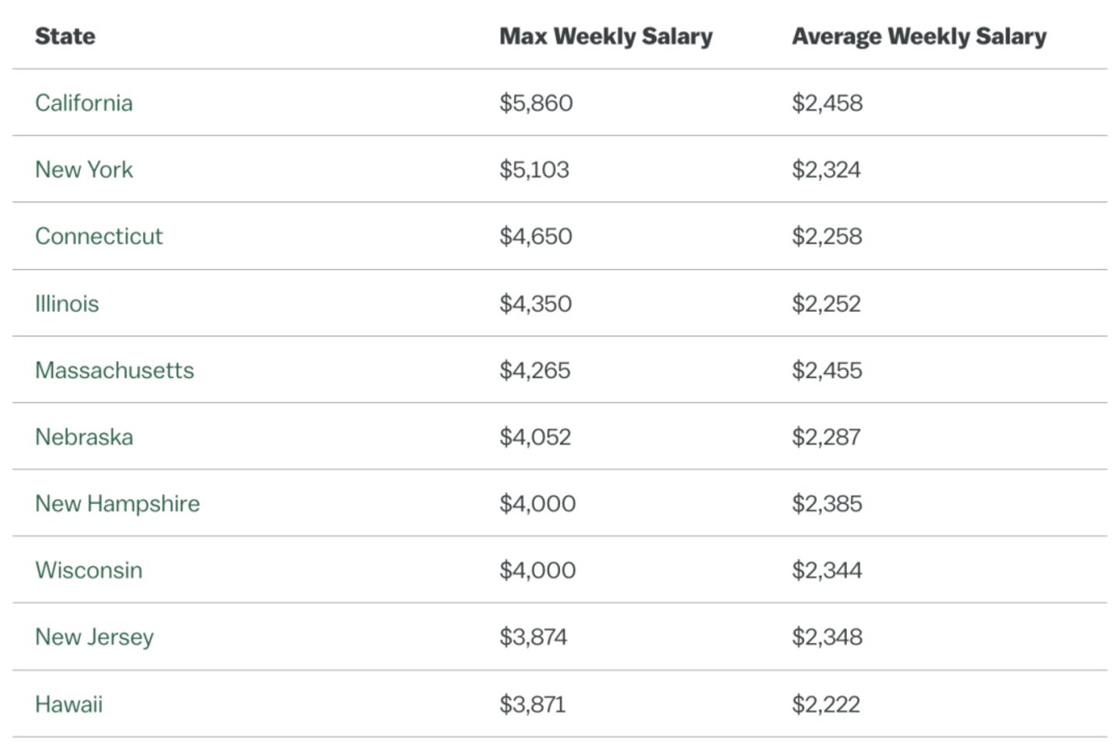This screenshot has height=748, width=1120.
Task: Click the Nebraska link
Action: coord(84,437)
